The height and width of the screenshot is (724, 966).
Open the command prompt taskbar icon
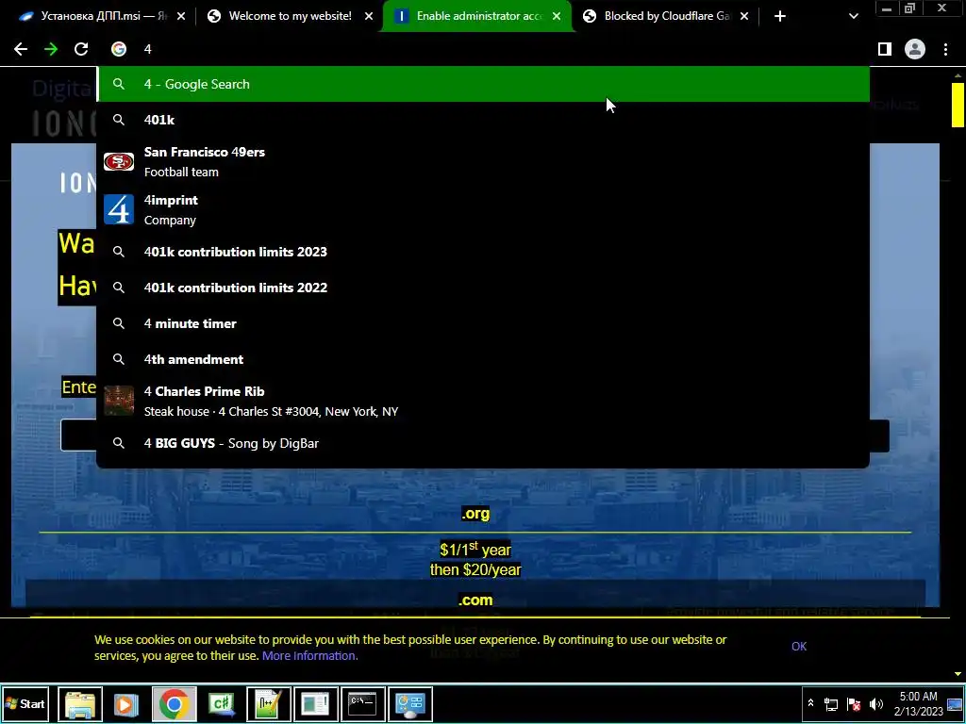tap(363, 703)
